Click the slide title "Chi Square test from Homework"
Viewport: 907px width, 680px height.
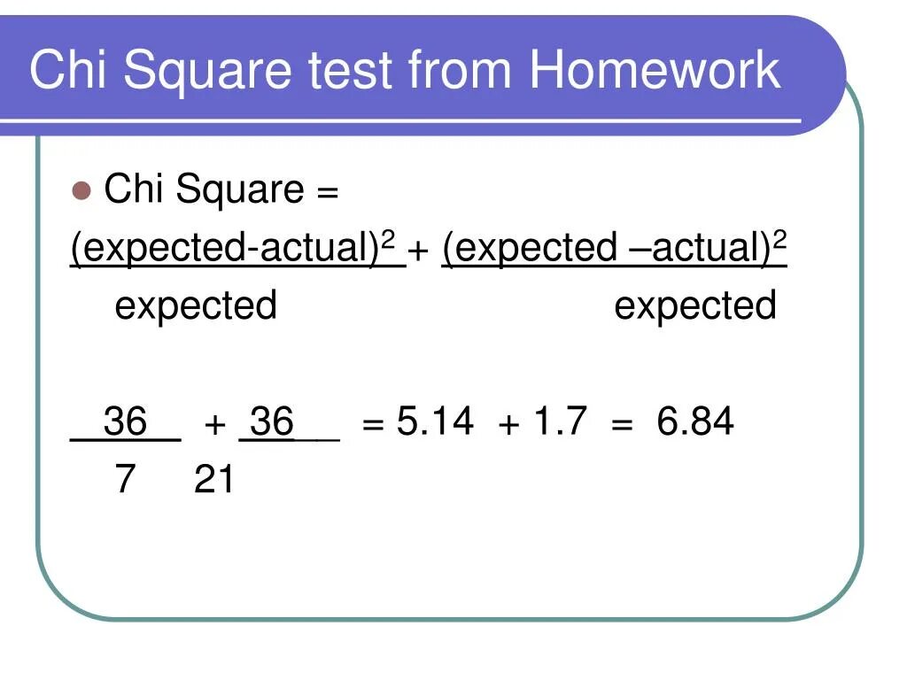click(406, 69)
